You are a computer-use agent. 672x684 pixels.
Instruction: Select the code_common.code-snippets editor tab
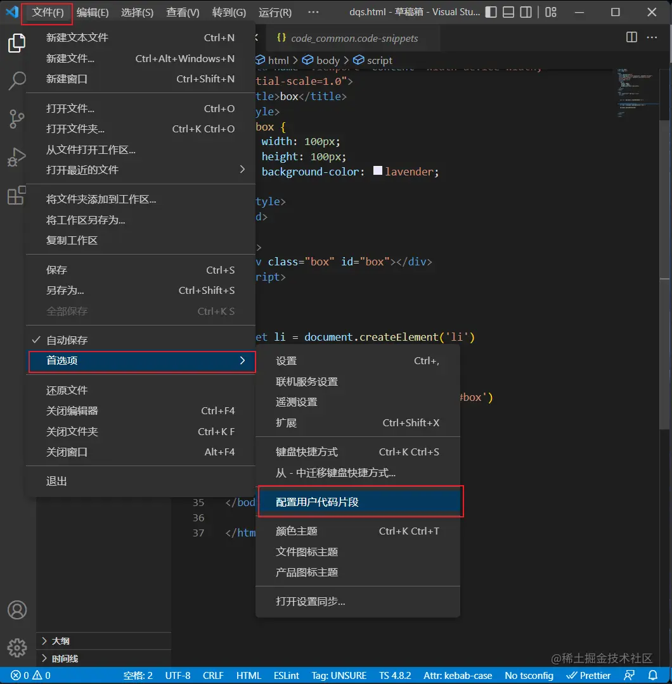349,38
